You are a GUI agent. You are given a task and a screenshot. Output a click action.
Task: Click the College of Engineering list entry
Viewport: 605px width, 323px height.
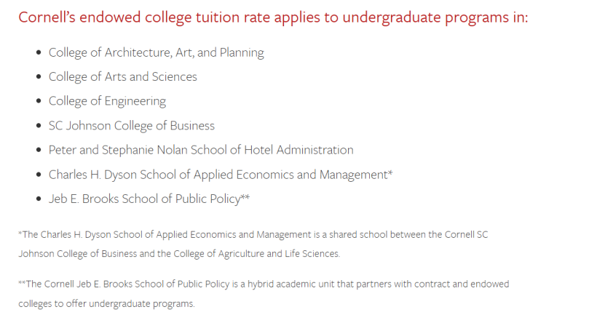coord(107,101)
